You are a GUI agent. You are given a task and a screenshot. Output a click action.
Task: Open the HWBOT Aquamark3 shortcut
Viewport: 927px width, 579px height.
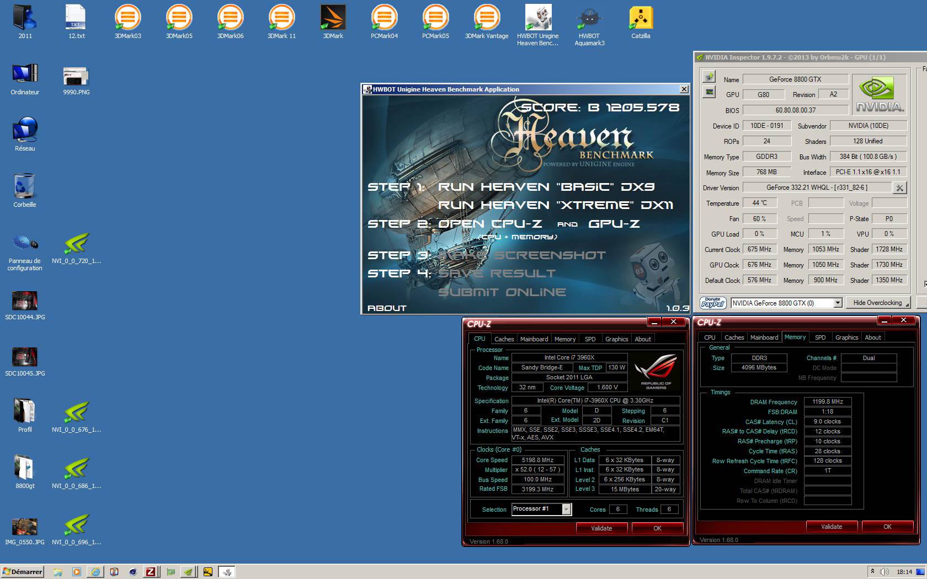tap(589, 25)
